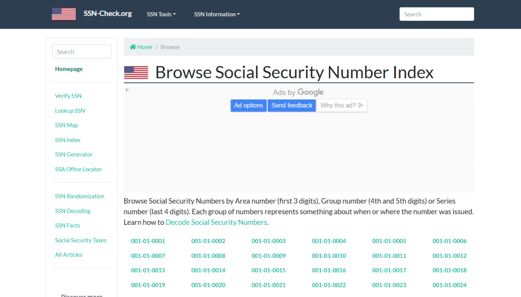Open the 001-01-0014 entry
Viewport: 521px width, 297px height.
coord(208,270)
